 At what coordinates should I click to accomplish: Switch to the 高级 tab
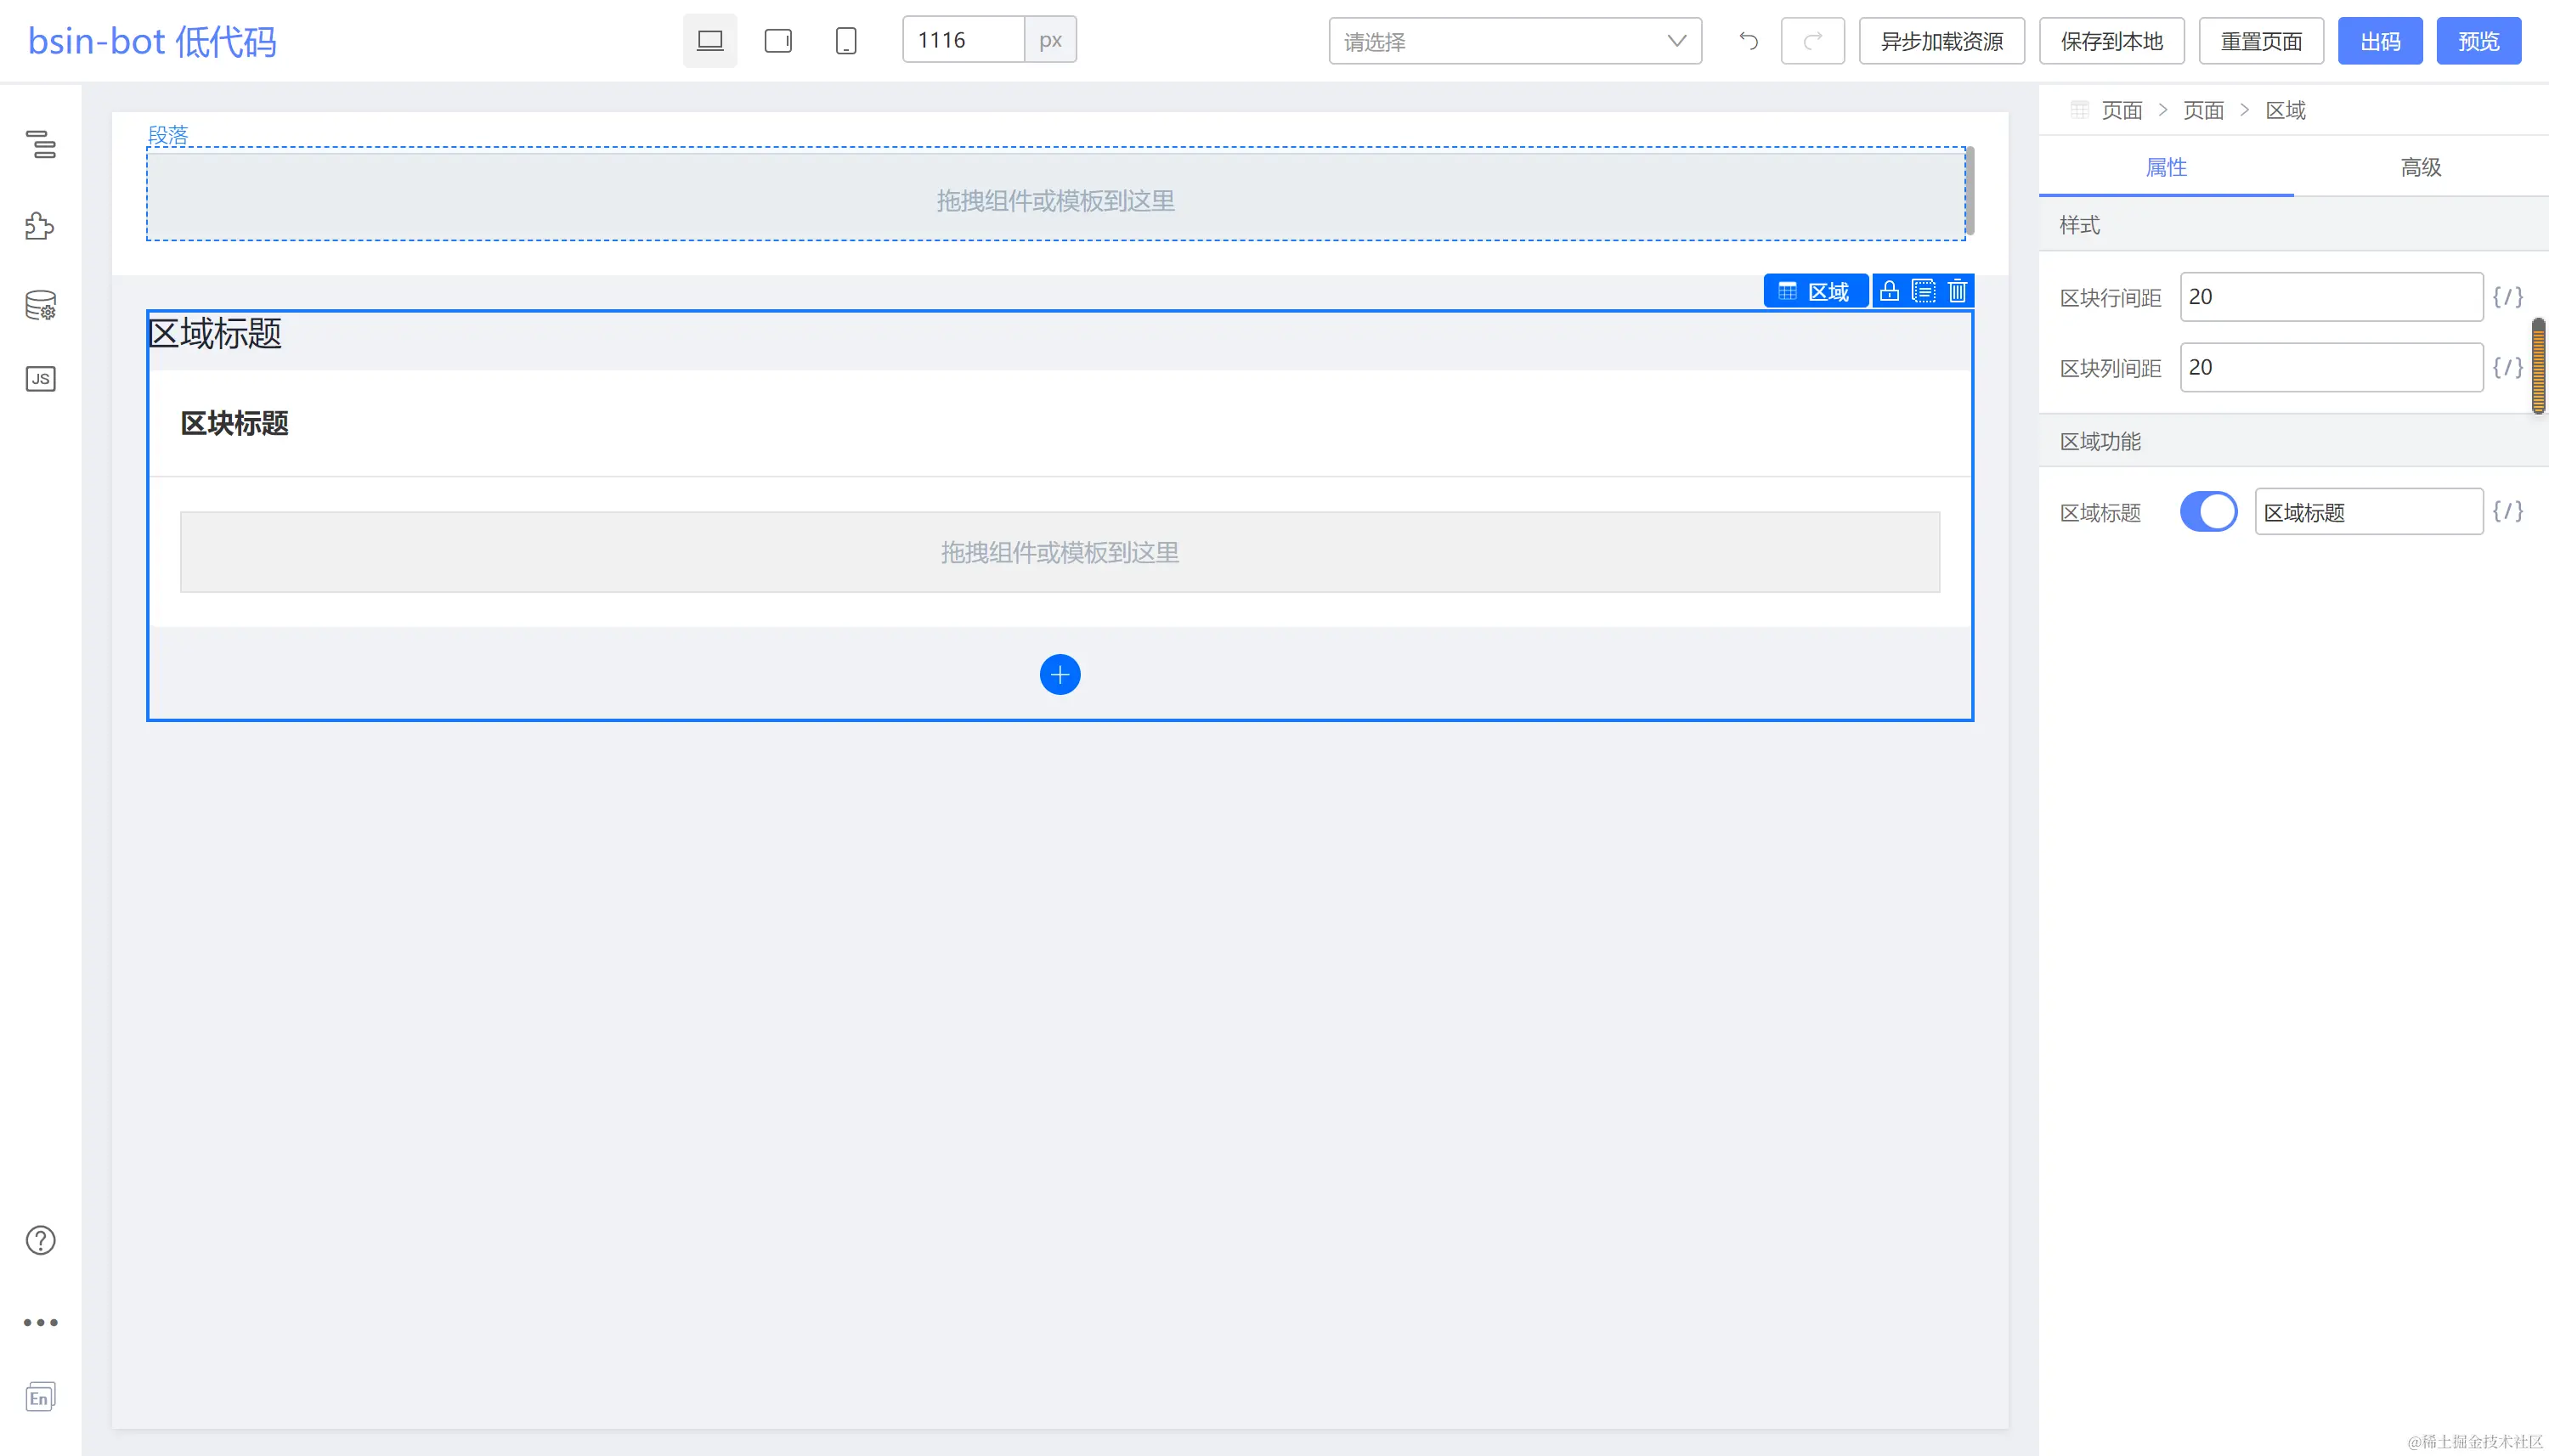point(2420,167)
